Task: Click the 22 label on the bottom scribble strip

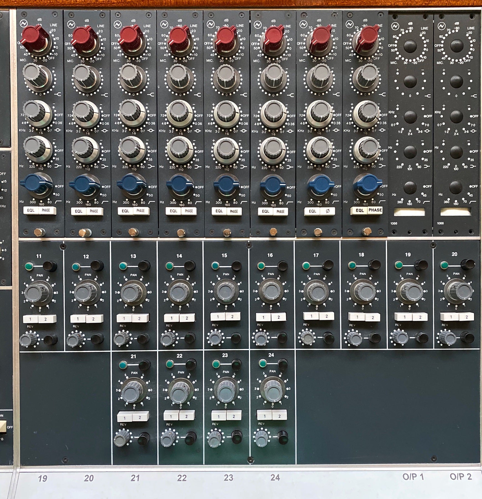Action: pyautogui.click(x=182, y=478)
